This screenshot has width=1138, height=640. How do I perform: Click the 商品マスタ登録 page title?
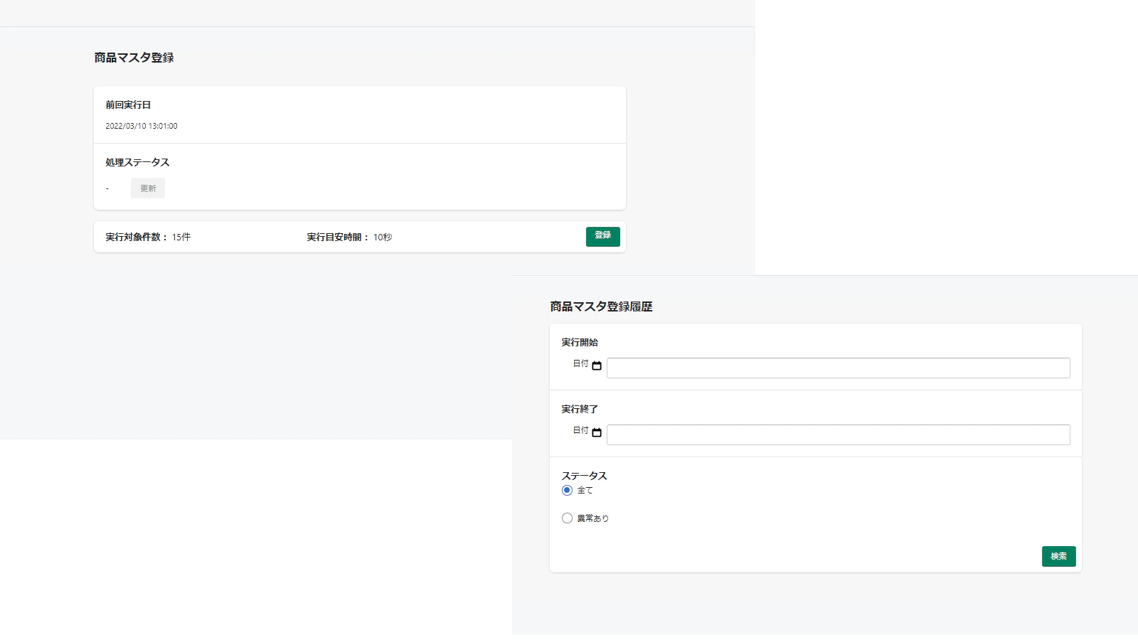(x=134, y=58)
